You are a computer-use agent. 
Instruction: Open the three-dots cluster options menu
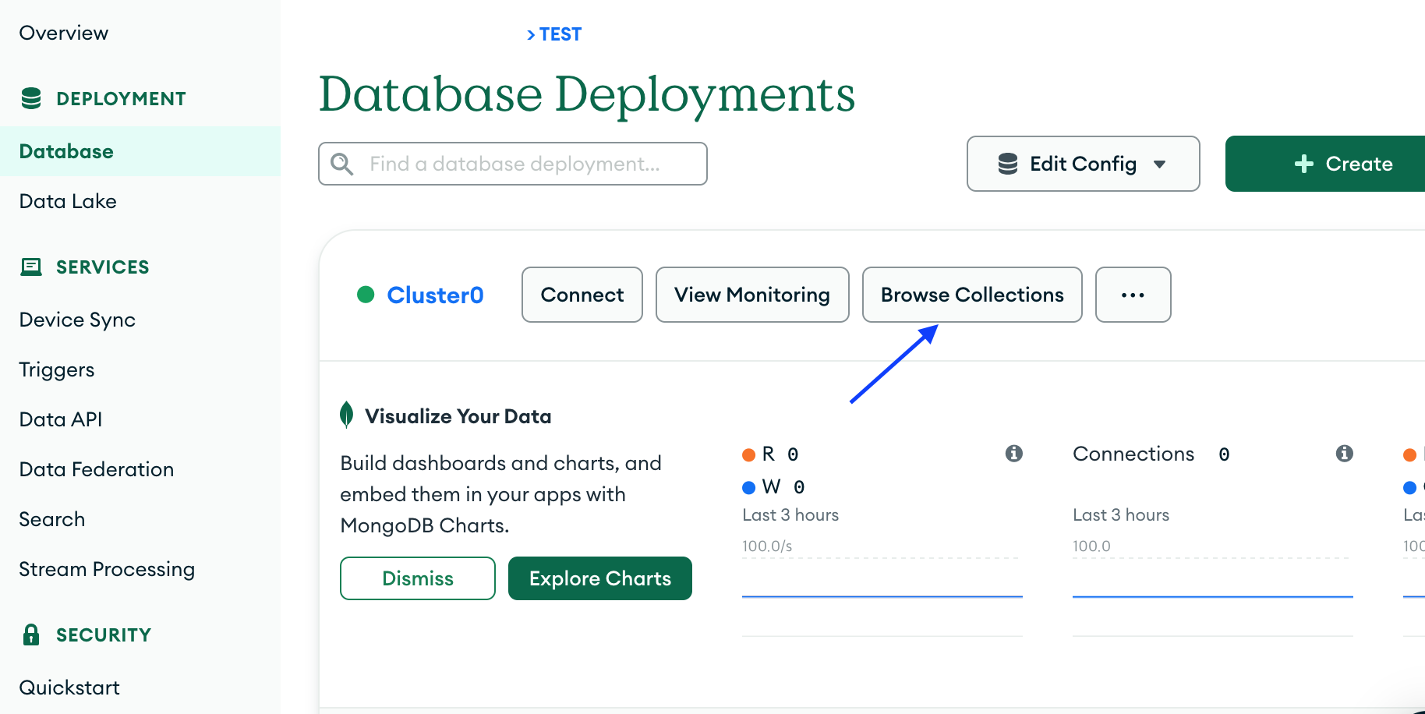[x=1133, y=295]
